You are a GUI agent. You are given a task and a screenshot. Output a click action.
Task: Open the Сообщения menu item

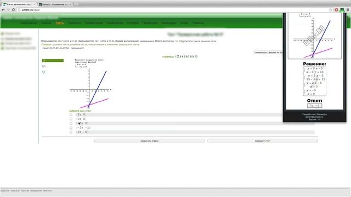[115, 23]
